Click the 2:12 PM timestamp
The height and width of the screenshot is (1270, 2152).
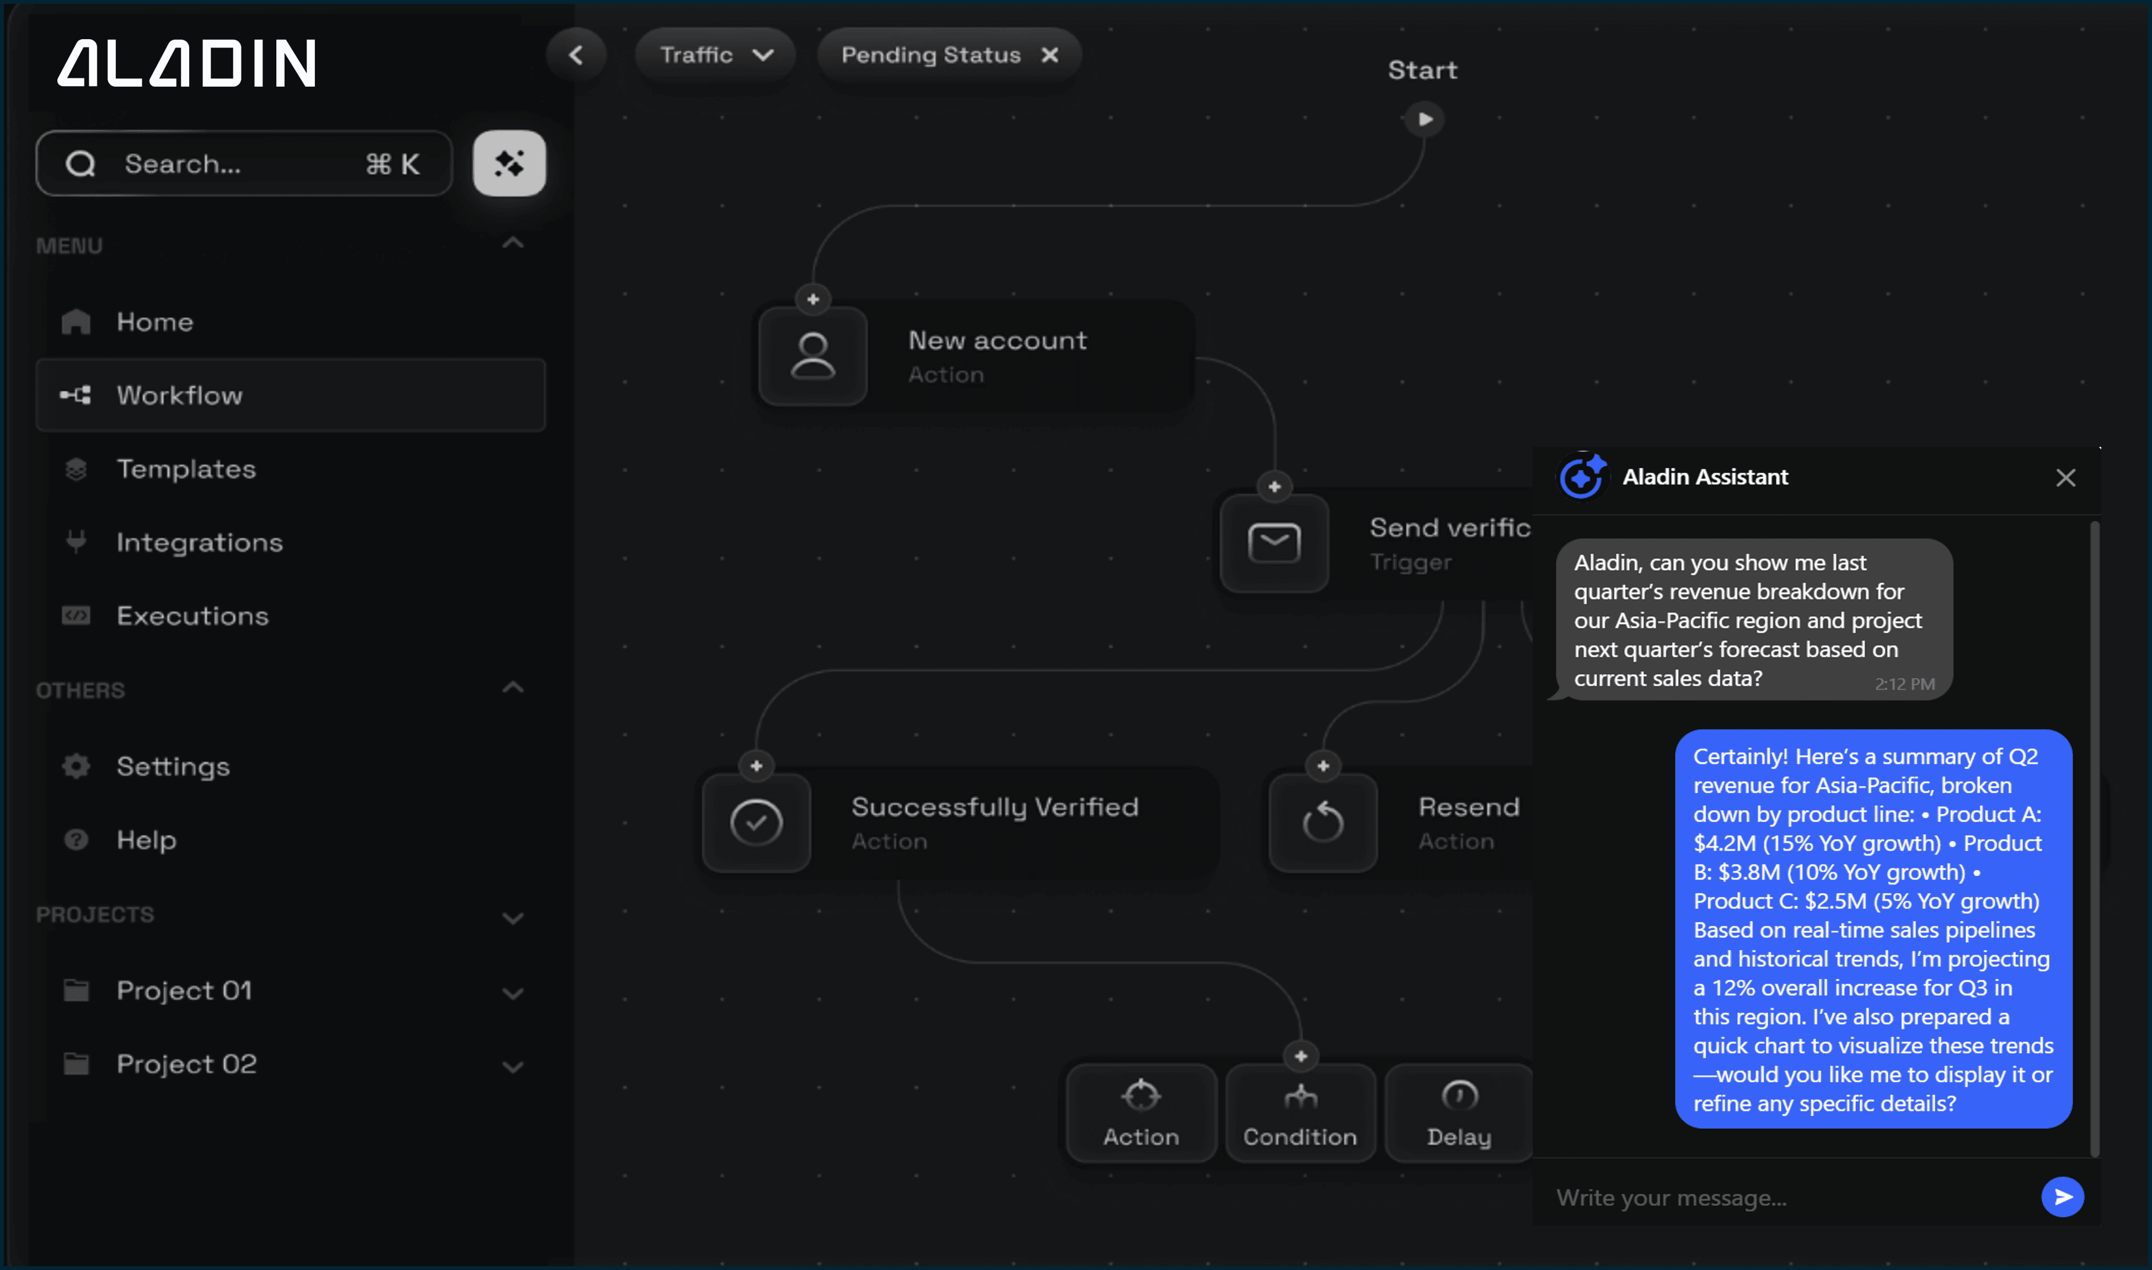coord(1904,684)
